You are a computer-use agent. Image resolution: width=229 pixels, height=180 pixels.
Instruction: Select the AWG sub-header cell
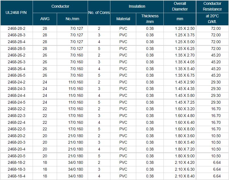point(45,19)
